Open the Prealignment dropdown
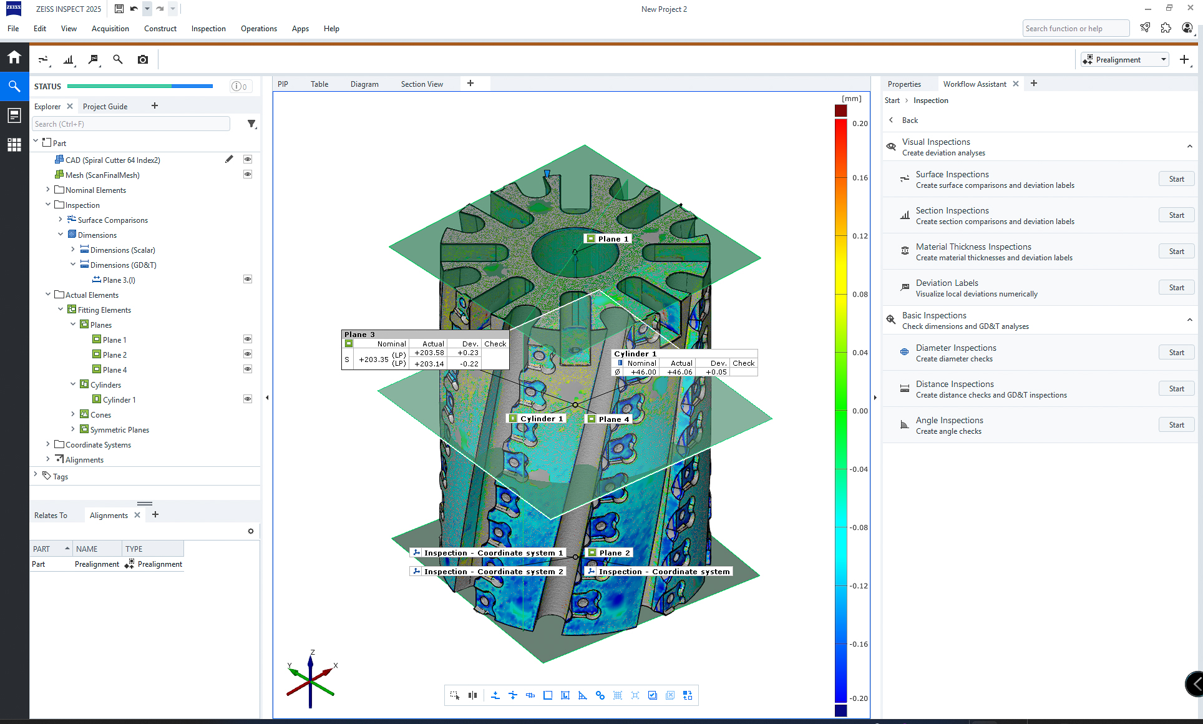This screenshot has width=1203, height=724. pos(1125,60)
